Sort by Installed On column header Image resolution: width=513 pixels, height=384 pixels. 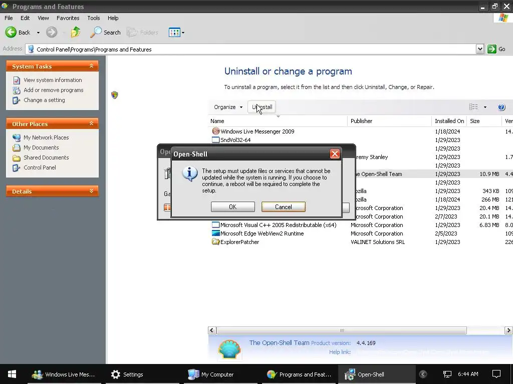pyautogui.click(x=449, y=121)
